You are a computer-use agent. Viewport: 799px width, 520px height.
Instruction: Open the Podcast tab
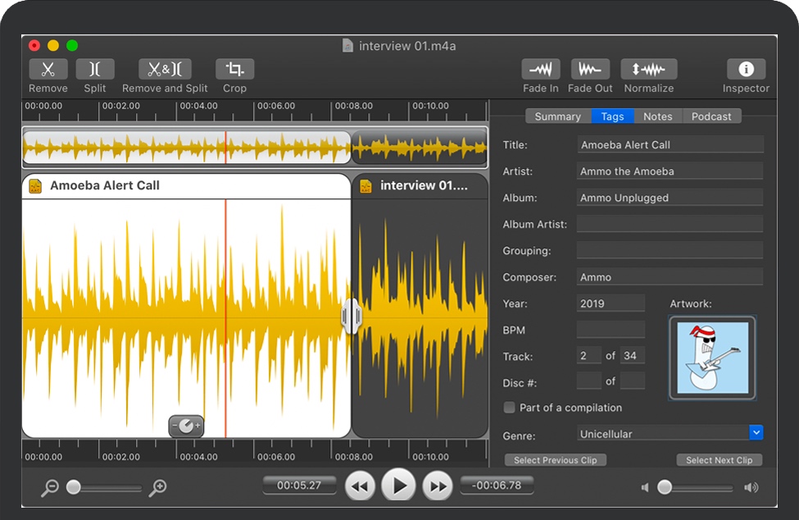coord(711,116)
